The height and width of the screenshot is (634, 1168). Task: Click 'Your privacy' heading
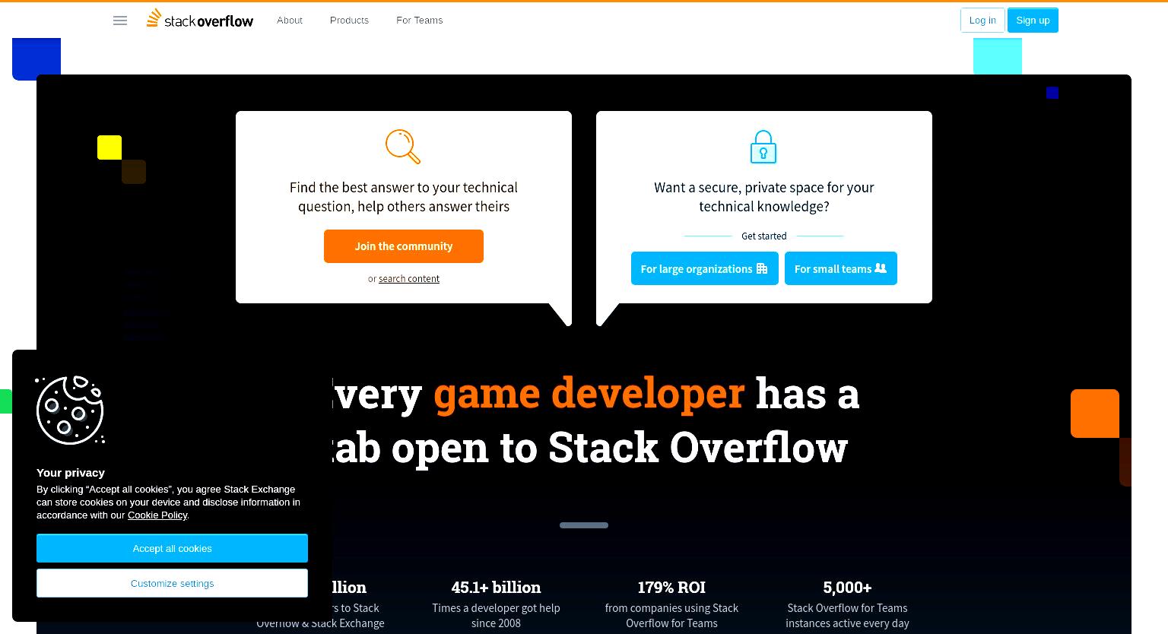(x=71, y=473)
